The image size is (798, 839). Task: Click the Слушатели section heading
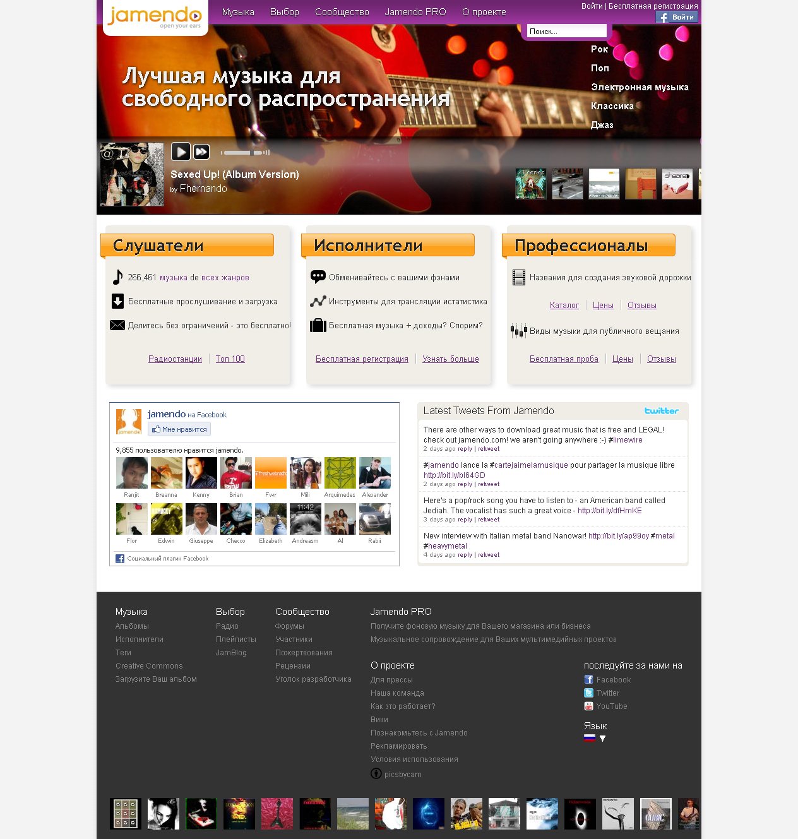click(x=188, y=246)
